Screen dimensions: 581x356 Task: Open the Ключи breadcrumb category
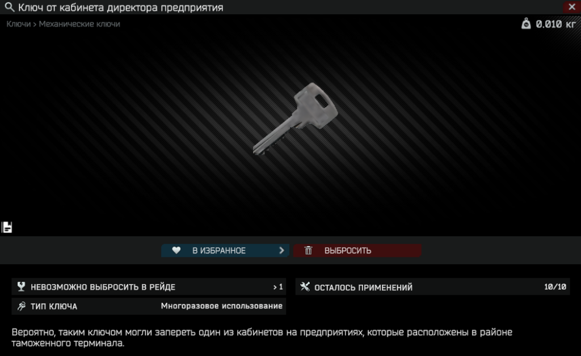click(x=19, y=24)
